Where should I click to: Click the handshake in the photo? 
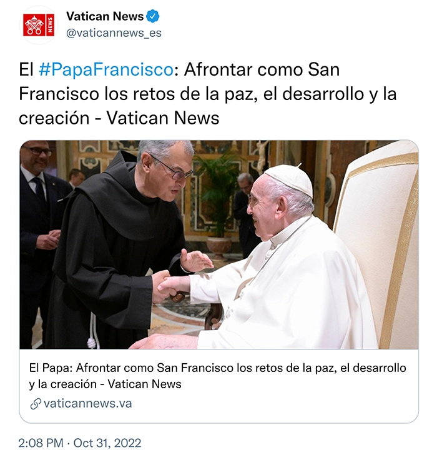(x=167, y=286)
